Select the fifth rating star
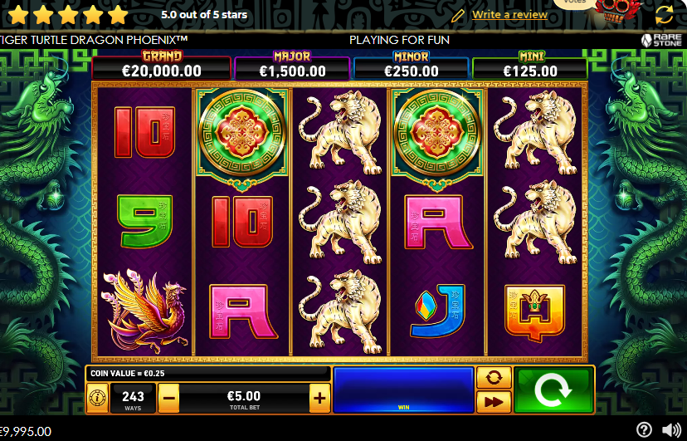Screen dimensions: 687x441 coord(119,15)
